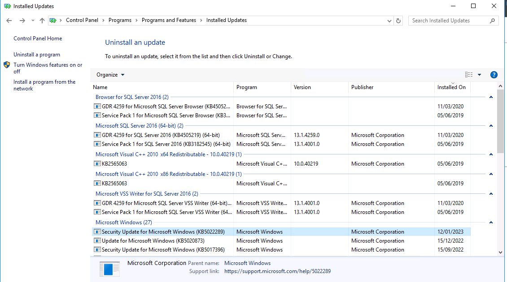Open Help via the blue question mark icon
This screenshot has height=282, width=507.
(494, 75)
